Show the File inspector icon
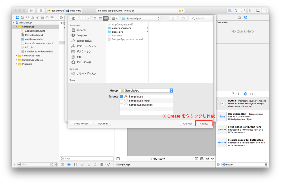281x184 pixels. coord(239,17)
